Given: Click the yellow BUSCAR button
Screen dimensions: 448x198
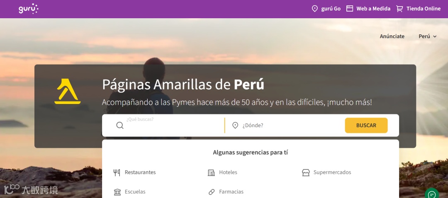Looking at the screenshot, I should [366, 125].
